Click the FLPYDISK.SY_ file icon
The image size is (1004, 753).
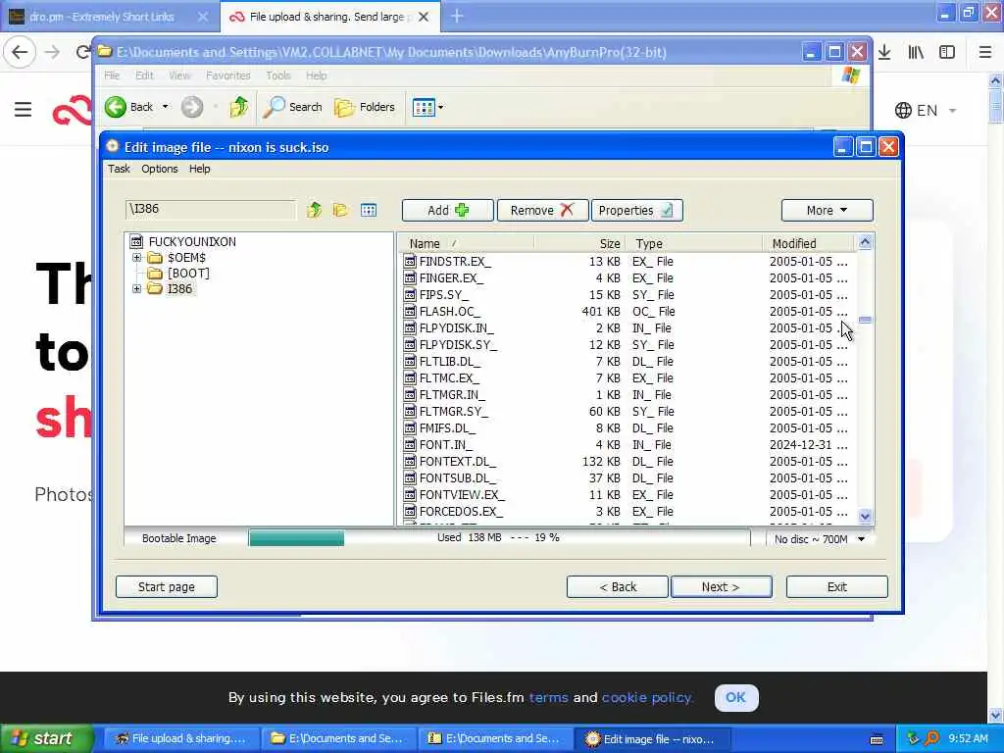click(x=410, y=344)
